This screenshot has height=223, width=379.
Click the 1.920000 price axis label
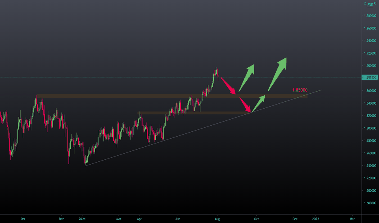click(x=370, y=53)
